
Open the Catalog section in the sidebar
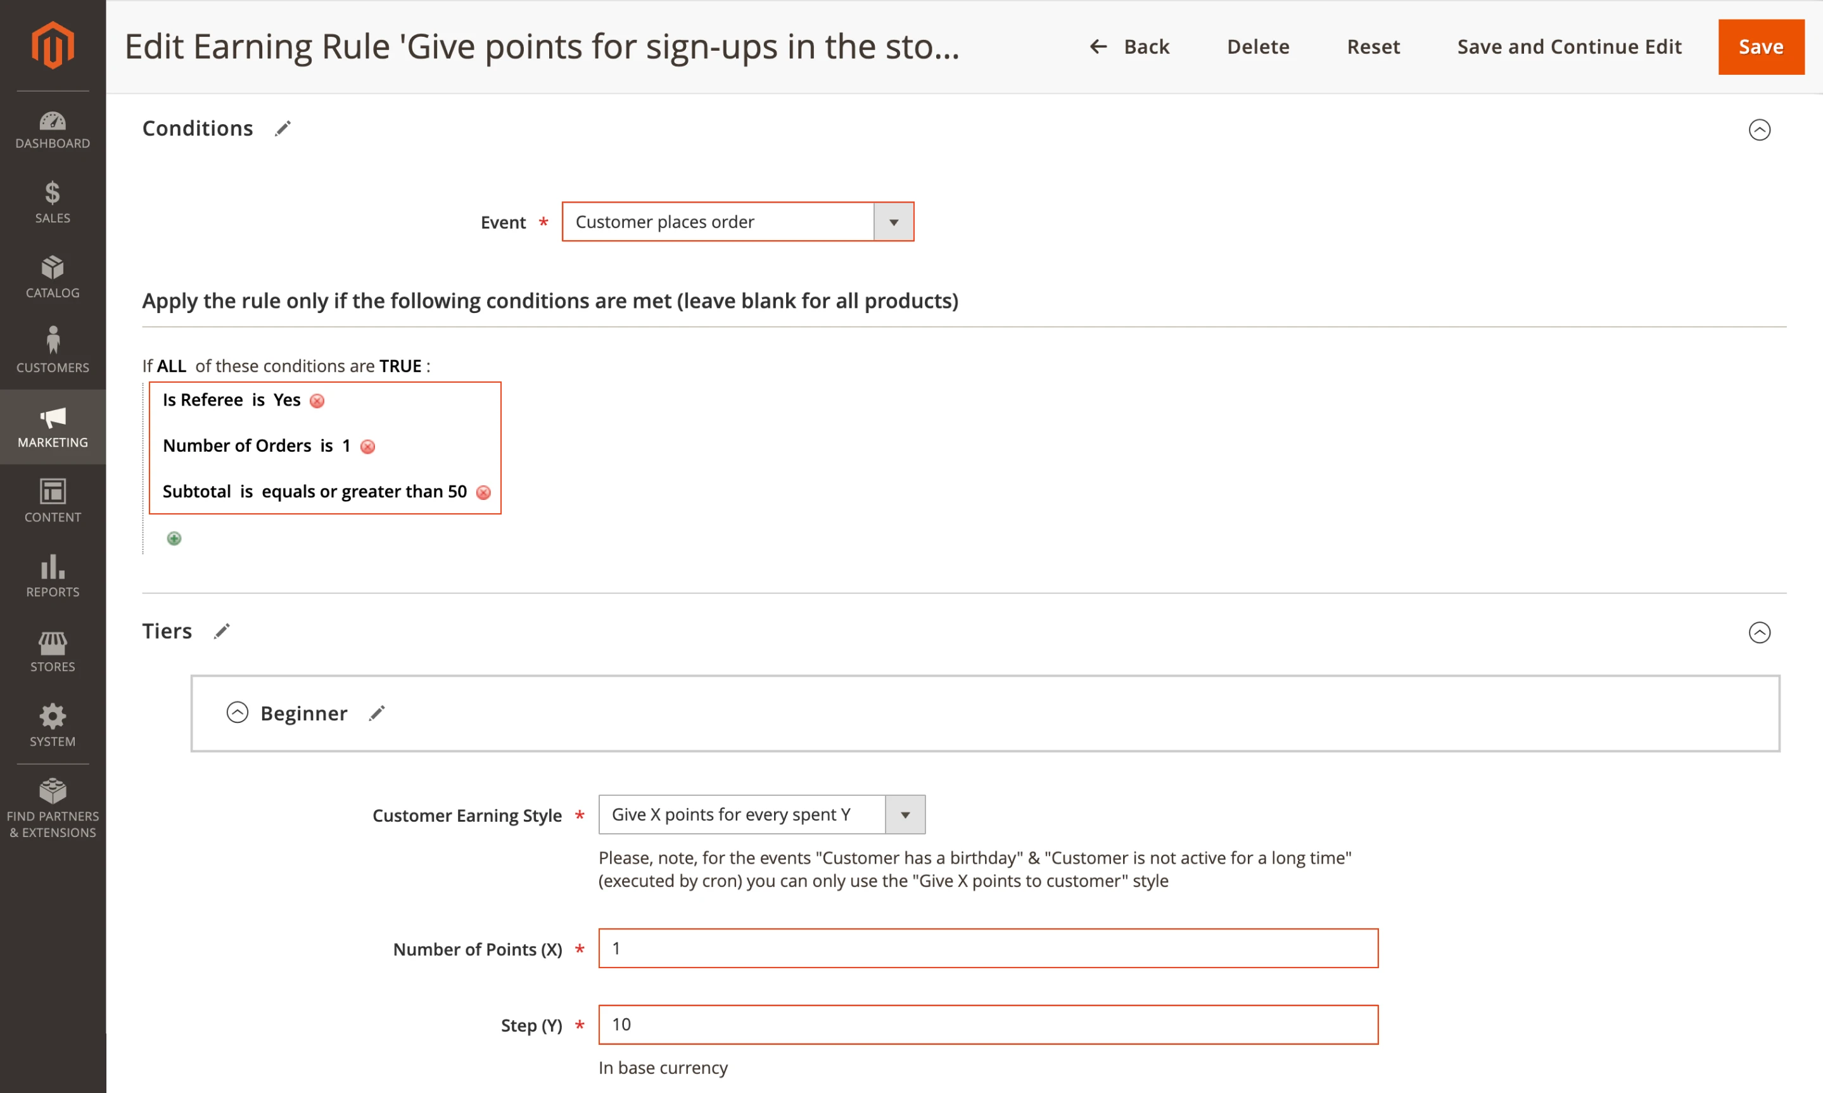click(53, 276)
